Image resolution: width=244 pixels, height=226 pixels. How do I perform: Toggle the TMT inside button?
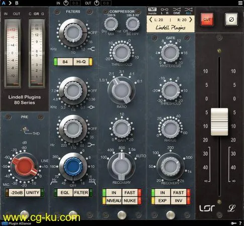pos(152,11)
